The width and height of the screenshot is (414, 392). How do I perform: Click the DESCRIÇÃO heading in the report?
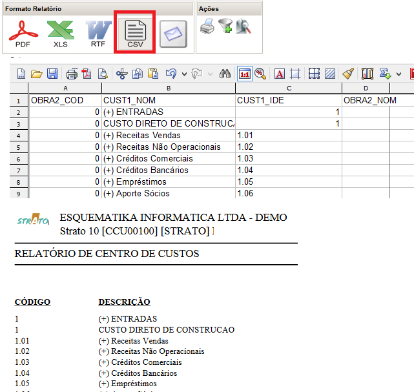pyautogui.click(x=125, y=302)
